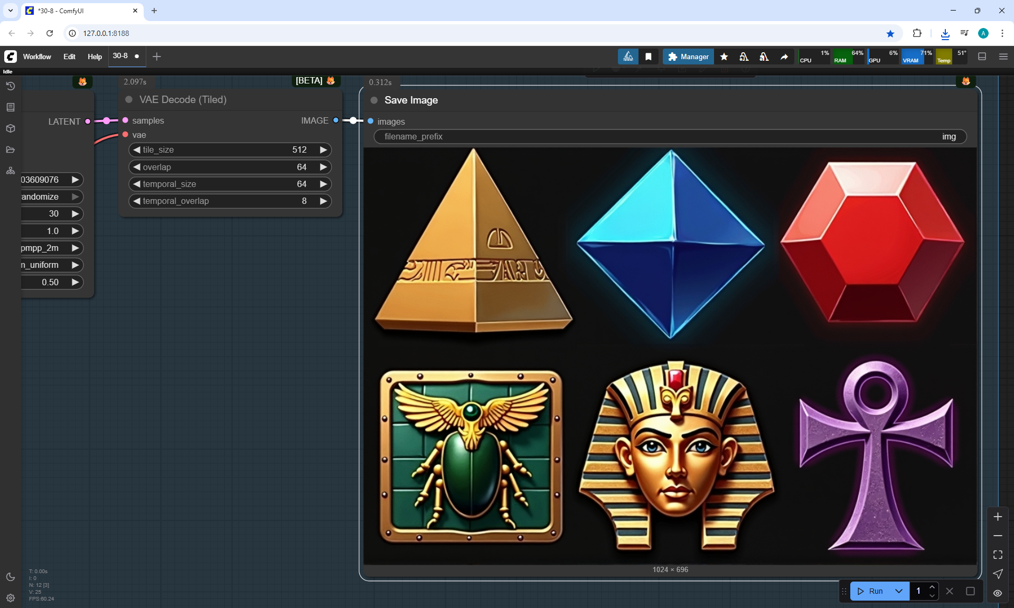Toggle the bottom panel icon
The image size is (1014, 608).
tap(982, 57)
